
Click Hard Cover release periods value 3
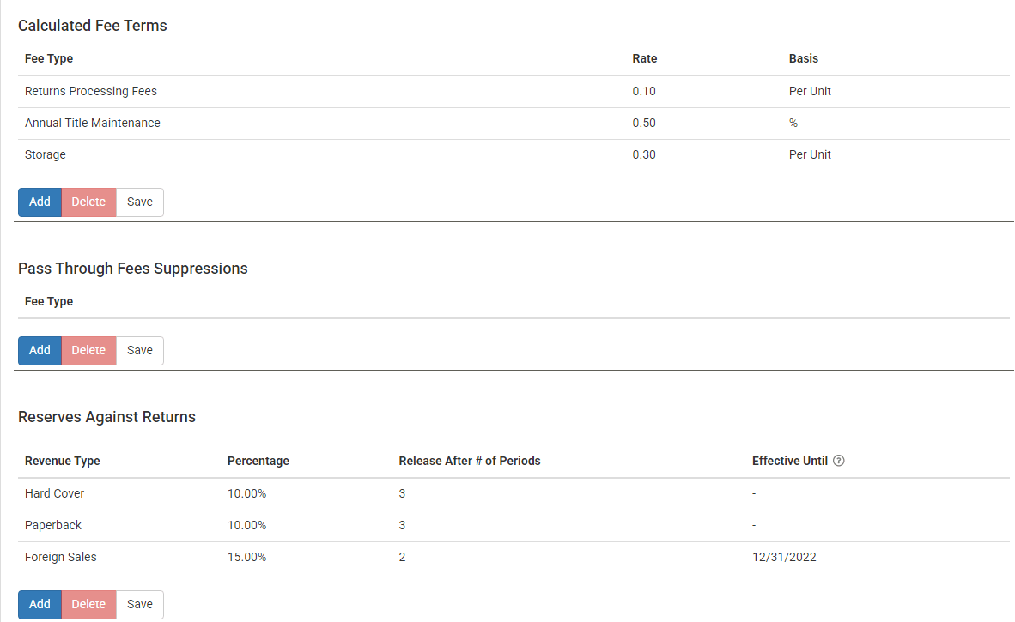(x=402, y=494)
